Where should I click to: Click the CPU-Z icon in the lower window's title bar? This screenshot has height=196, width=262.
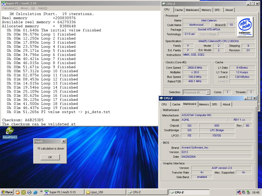(161, 98)
